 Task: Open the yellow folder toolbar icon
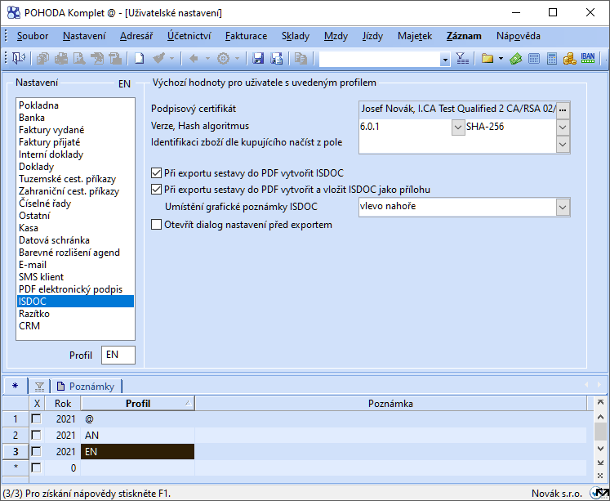pyautogui.click(x=487, y=58)
